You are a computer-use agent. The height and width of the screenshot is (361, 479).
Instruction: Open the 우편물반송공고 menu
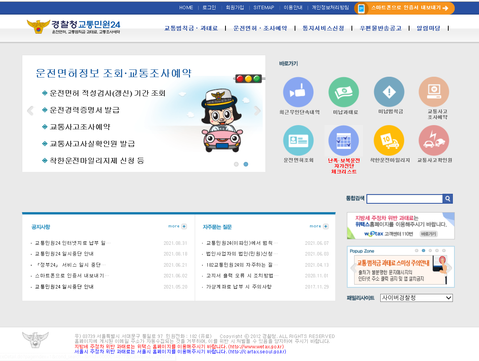380,28
